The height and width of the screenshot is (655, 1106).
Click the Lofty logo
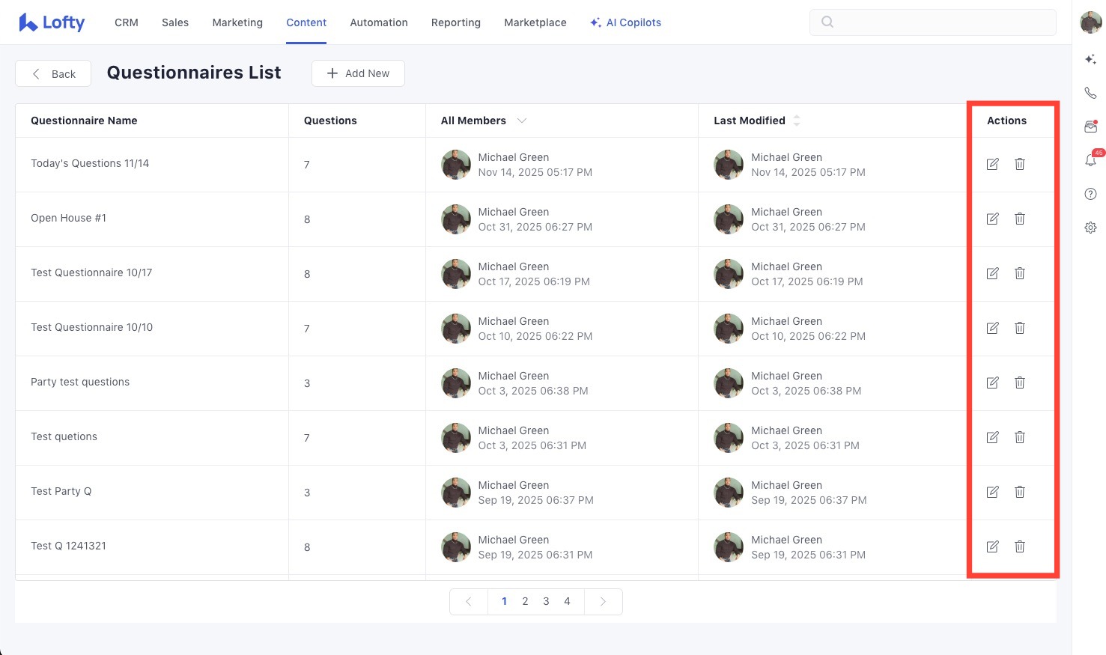click(52, 22)
